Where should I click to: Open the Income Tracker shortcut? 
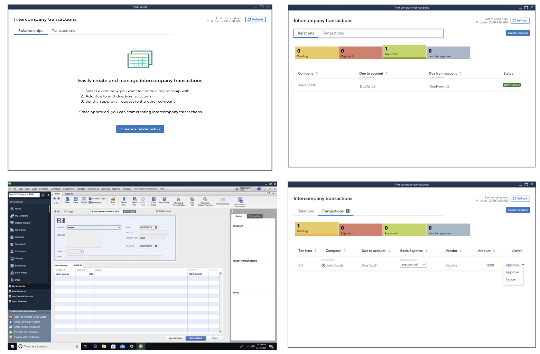coord(20,223)
